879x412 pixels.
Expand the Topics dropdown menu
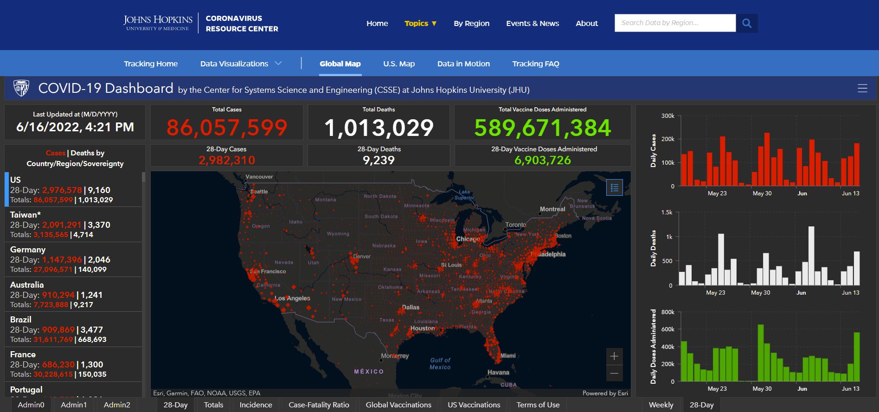(x=420, y=23)
